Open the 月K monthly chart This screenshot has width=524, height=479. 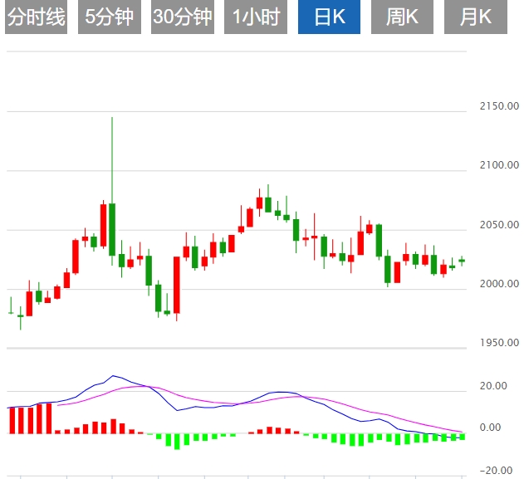click(475, 17)
